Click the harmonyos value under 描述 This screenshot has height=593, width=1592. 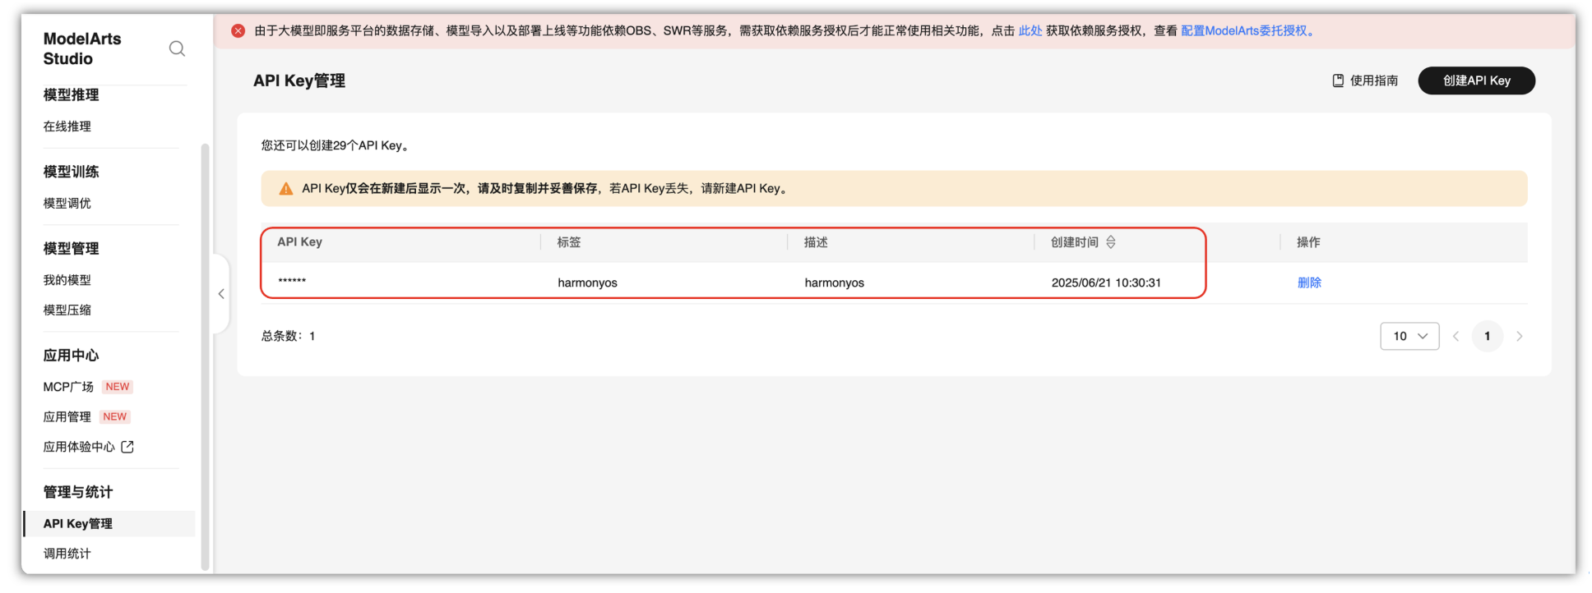[x=834, y=283]
